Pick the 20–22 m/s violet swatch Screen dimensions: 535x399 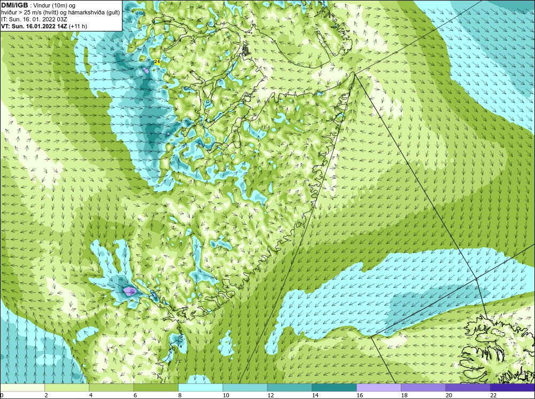pos(468,387)
